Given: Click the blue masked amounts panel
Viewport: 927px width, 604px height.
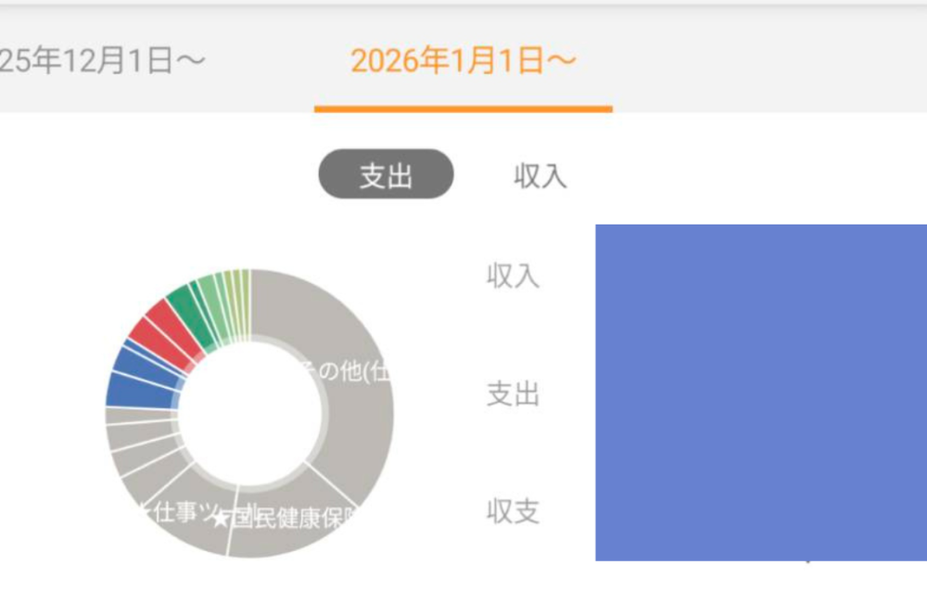Looking at the screenshot, I should tap(760, 392).
